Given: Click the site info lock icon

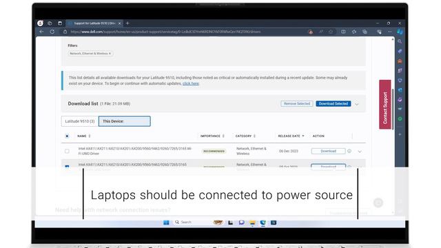Looking at the screenshot, I should point(65,32).
